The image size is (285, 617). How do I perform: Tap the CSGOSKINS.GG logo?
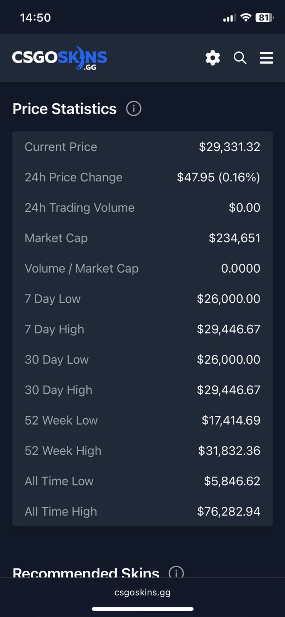tap(60, 58)
